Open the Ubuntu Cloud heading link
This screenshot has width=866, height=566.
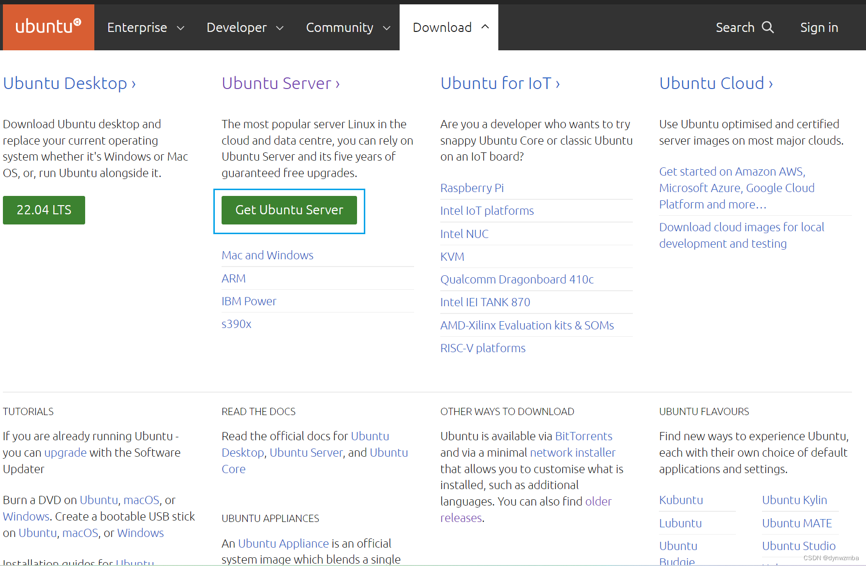coord(716,83)
